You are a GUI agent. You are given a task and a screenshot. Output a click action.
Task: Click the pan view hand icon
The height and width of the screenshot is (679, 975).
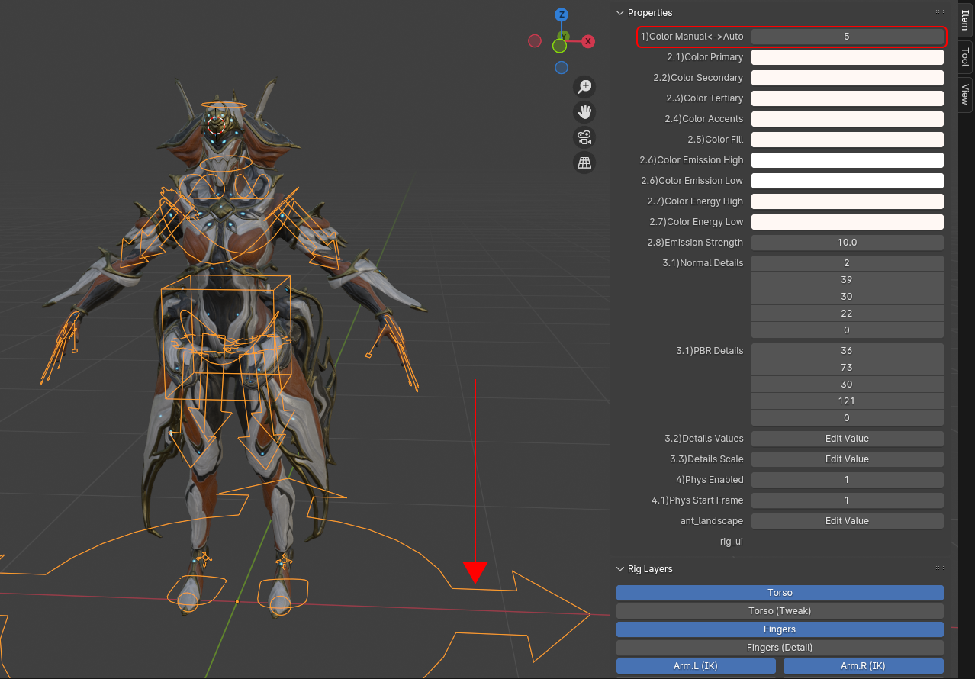point(585,112)
